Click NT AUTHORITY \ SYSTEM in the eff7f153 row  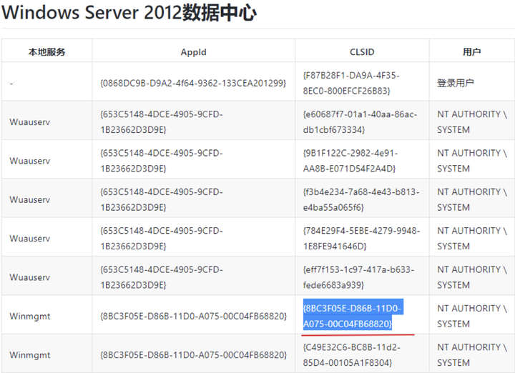pos(472,277)
